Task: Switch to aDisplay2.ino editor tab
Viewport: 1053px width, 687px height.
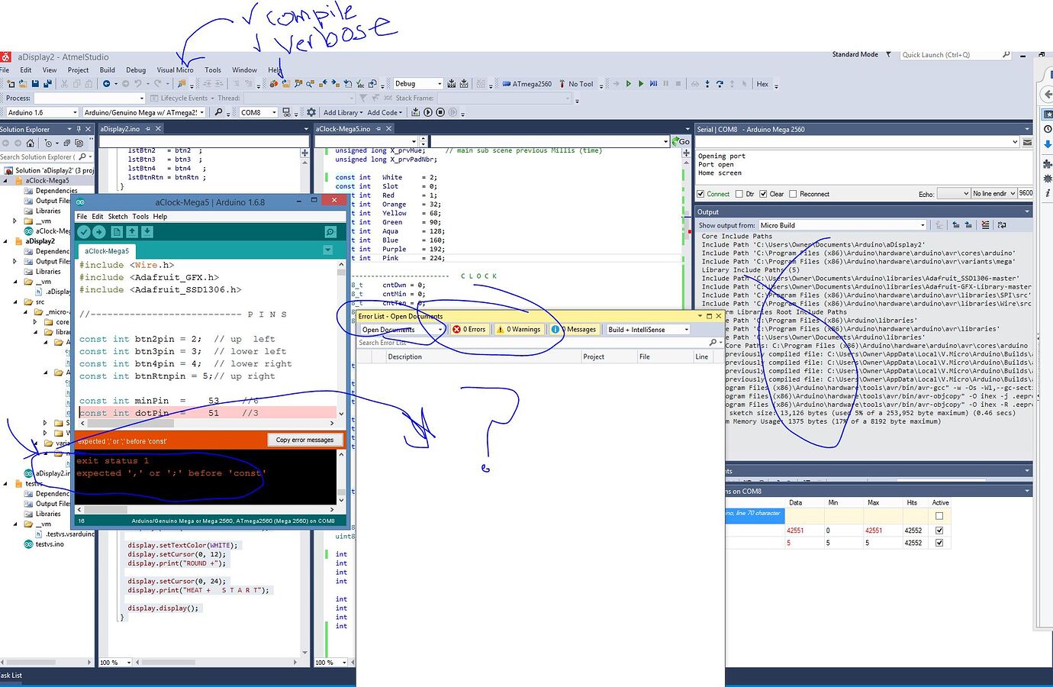Action: tap(120, 129)
